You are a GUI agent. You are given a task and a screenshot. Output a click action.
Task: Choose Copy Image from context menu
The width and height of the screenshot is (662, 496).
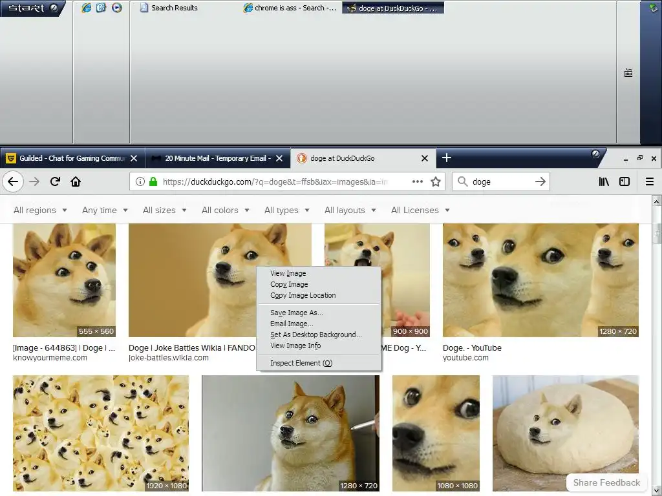(x=319, y=284)
